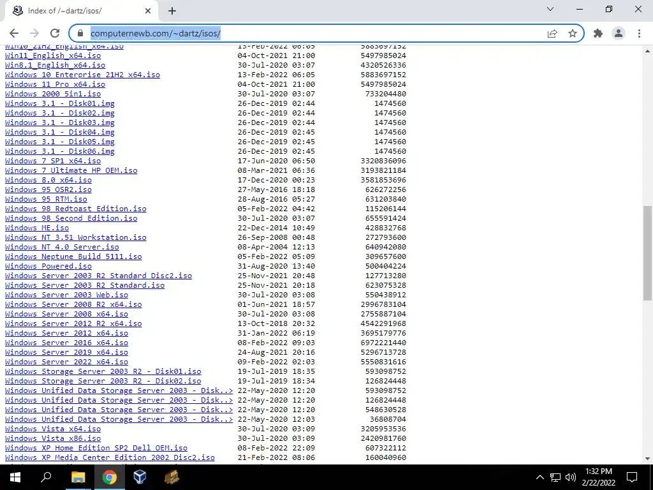This screenshot has height=490, width=653.
Task: Download Windows Vista x64.iso
Action: click(53, 429)
